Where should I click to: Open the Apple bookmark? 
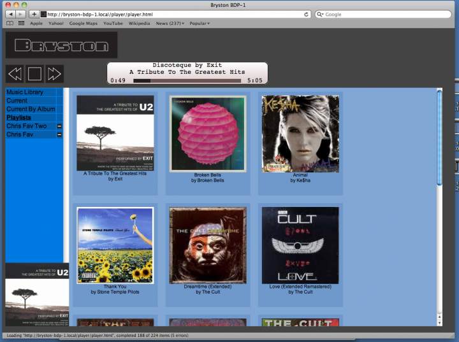point(36,24)
